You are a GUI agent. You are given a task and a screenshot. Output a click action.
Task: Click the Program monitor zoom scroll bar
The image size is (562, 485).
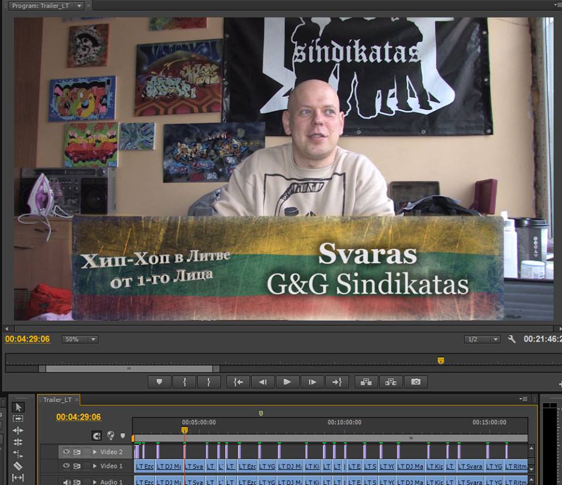pyautogui.click(x=129, y=369)
